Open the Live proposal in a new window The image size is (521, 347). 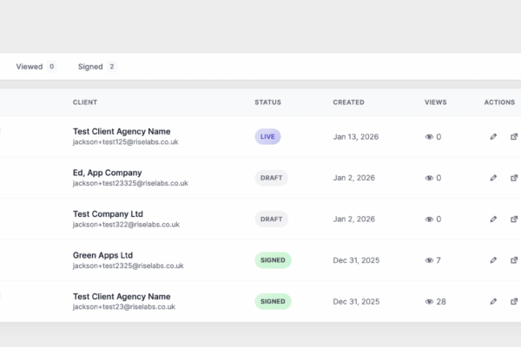tap(514, 137)
